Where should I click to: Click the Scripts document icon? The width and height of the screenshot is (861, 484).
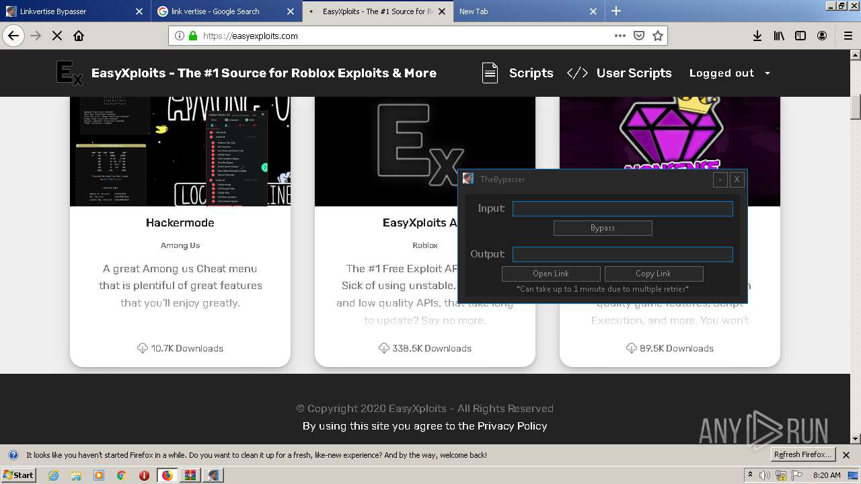(490, 73)
